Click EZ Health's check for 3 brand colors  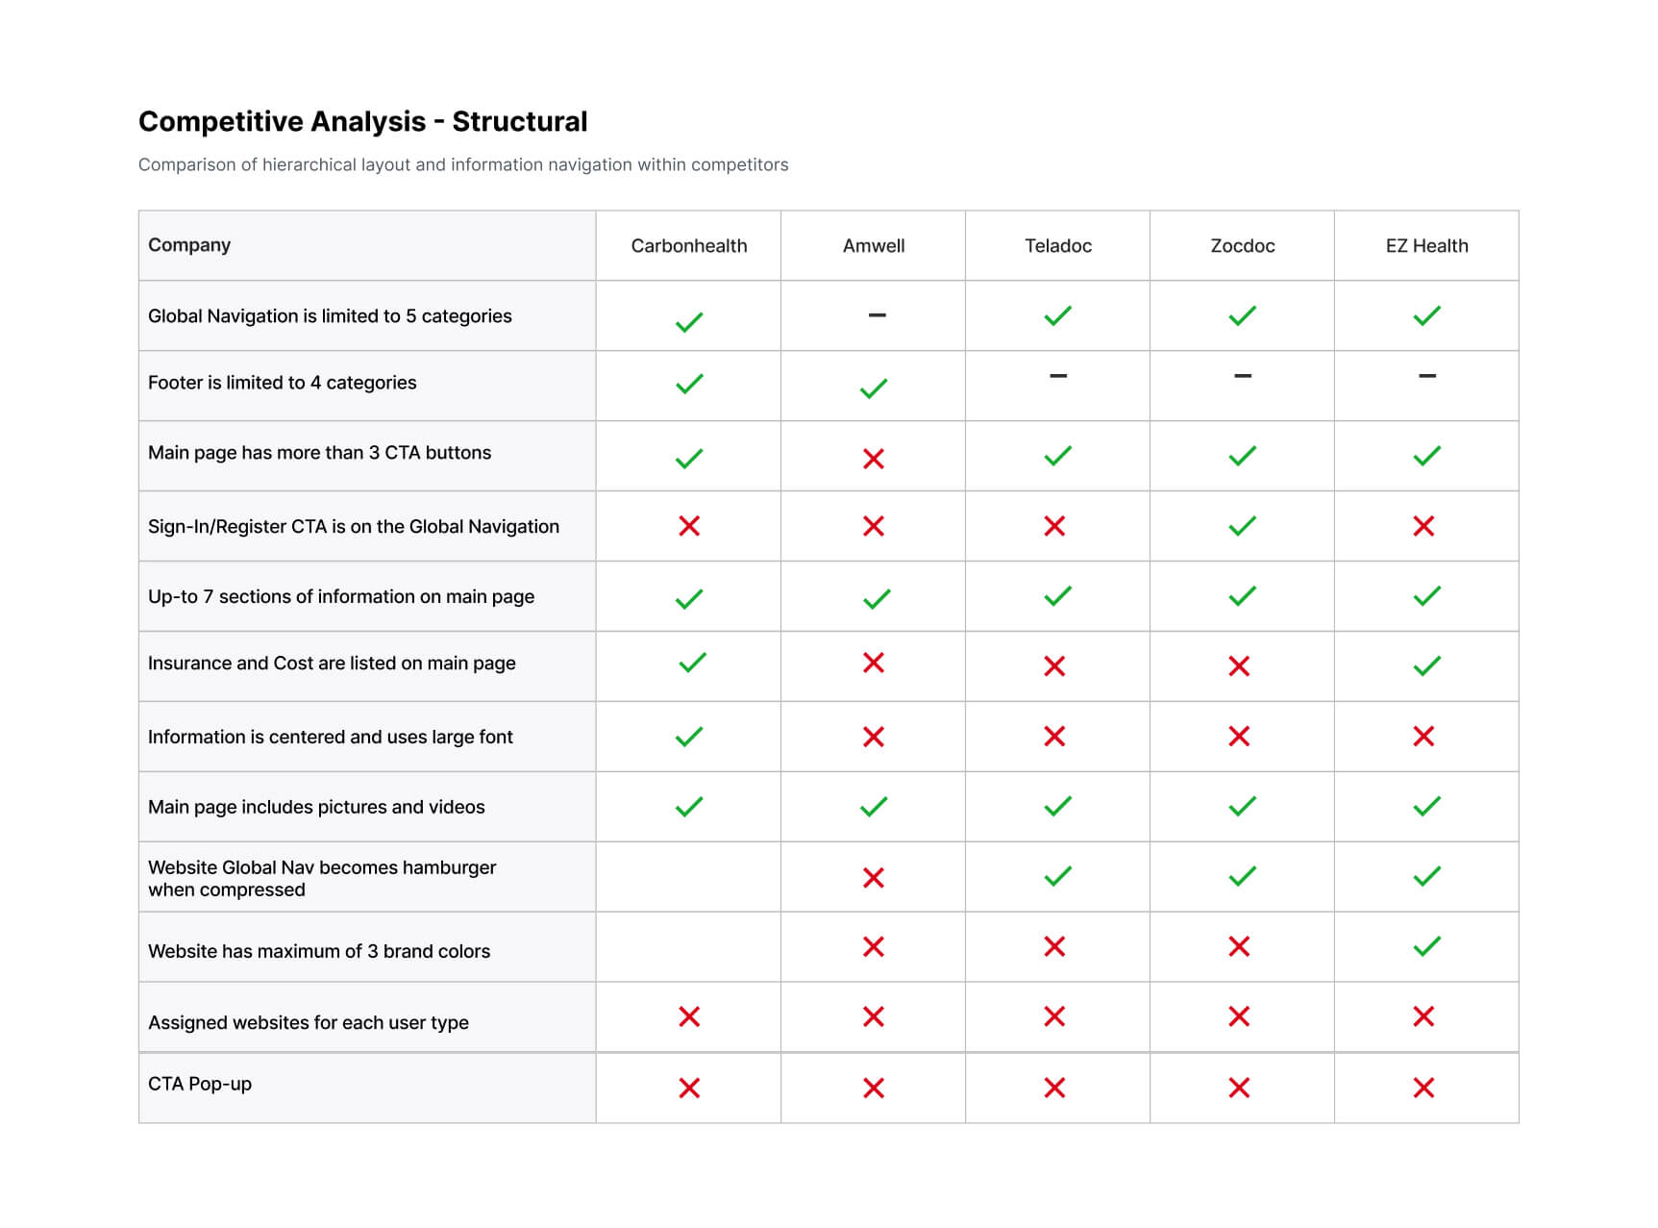1426,946
